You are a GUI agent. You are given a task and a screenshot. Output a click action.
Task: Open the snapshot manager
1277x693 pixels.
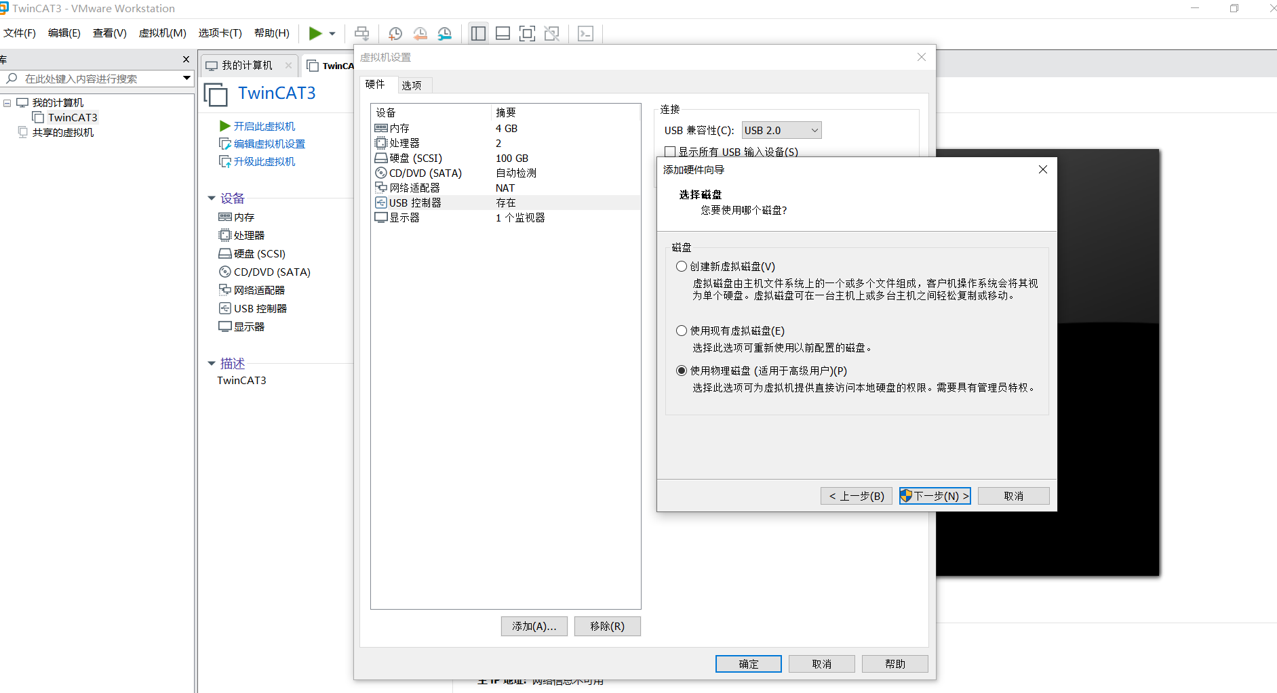click(445, 33)
